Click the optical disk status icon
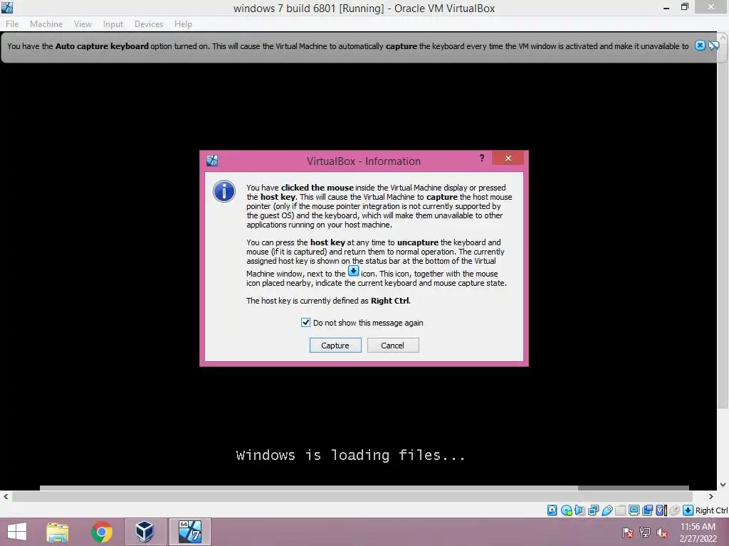The image size is (729, 546). pos(566,510)
